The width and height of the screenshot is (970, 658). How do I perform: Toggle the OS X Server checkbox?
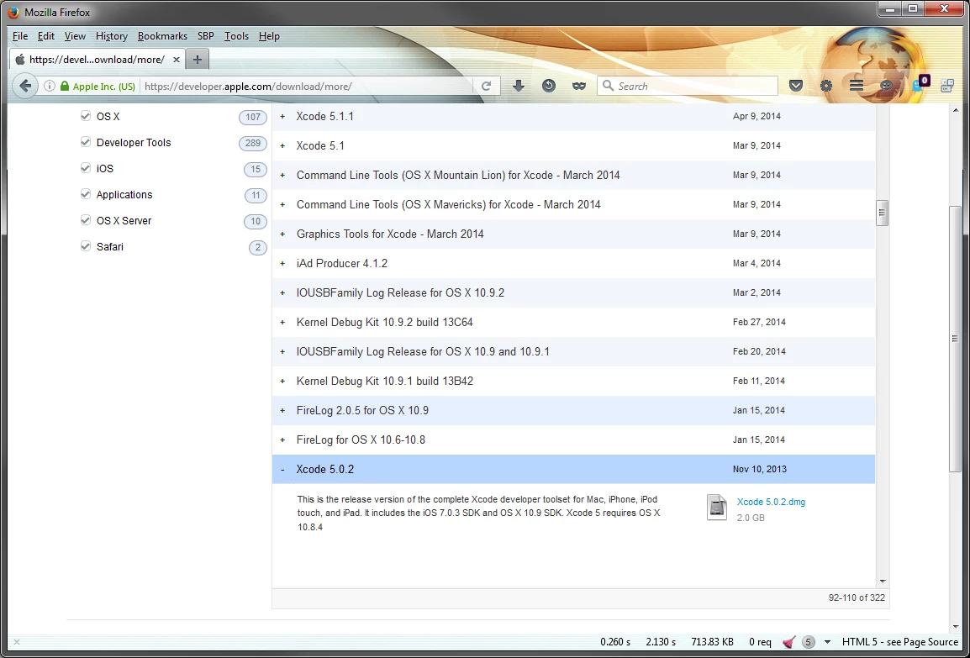[x=86, y=219]
